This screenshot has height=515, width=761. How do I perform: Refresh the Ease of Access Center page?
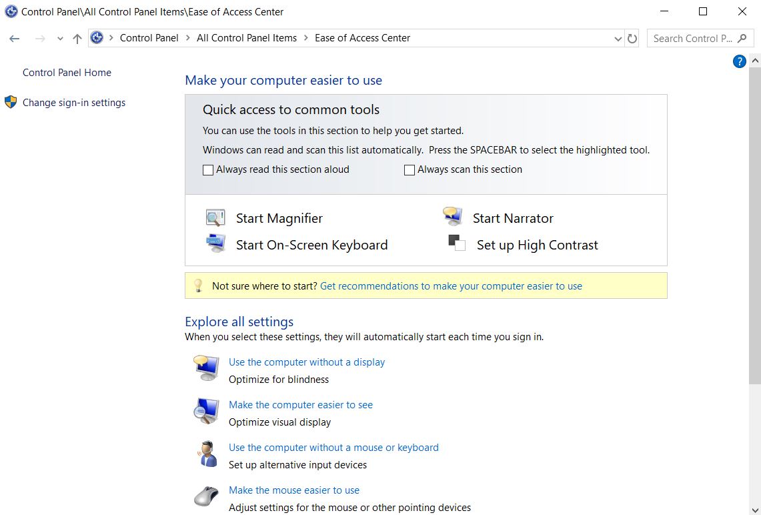pos(632,38)
